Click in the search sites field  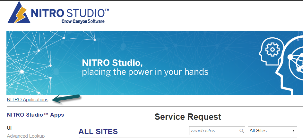(x=217, y=131)
